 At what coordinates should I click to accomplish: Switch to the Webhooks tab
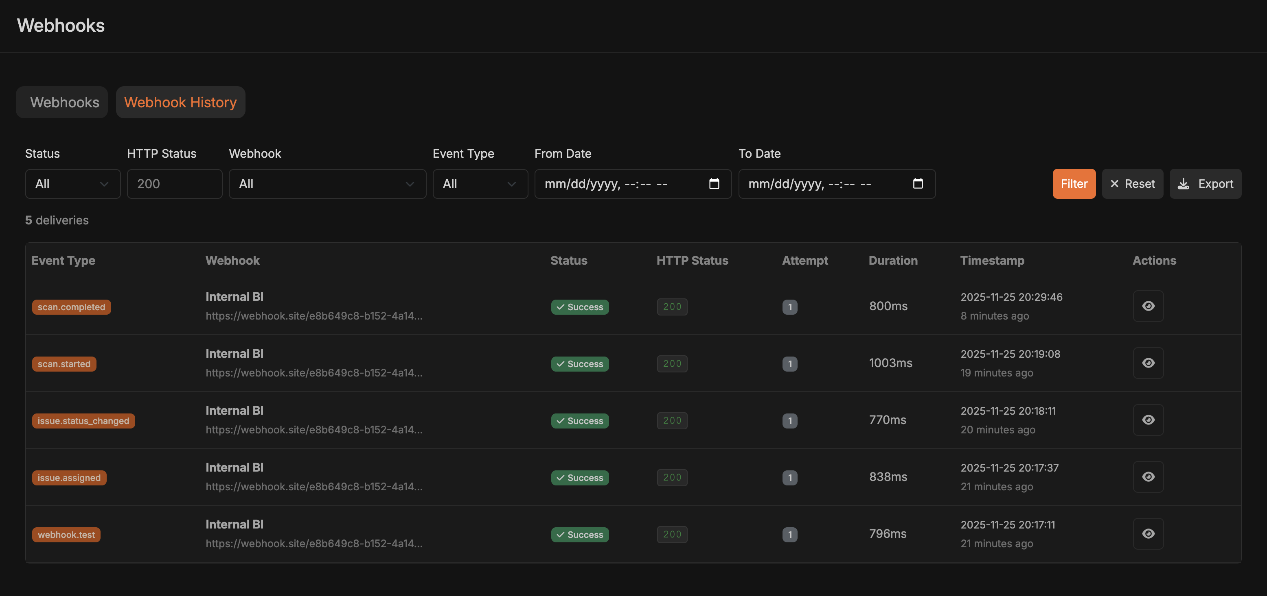(x=61, y=102)
